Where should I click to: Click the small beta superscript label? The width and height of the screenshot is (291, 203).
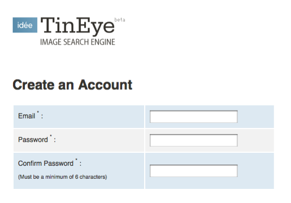[120, 20]
